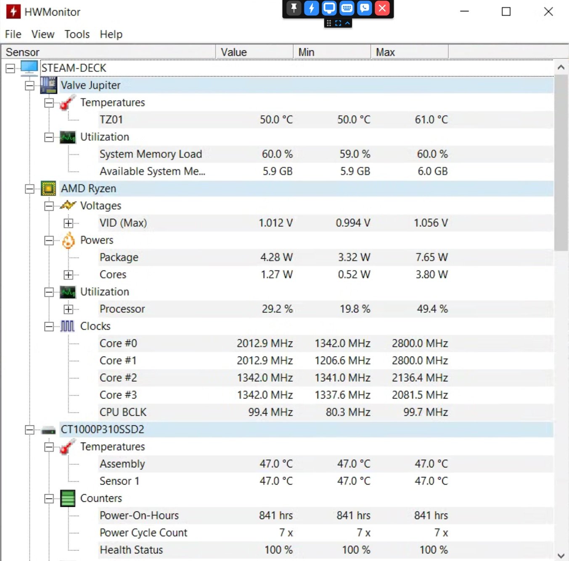Image resolution: width=569 pixels, height=561 pixels.
Task: Click the 7.65 W max Package value
Action: (x=432, y=257)
